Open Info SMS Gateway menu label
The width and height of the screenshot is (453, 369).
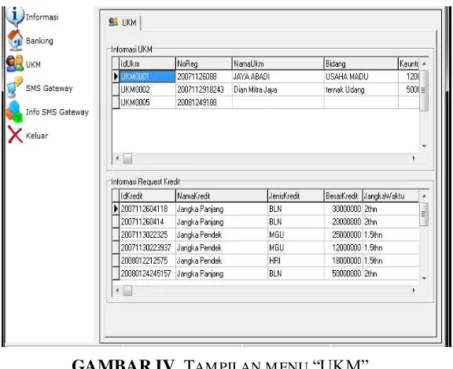pos(57,112)
